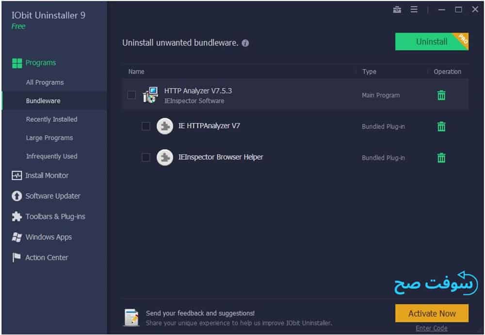Open the All Programs section
Viewport: 485px width, 335px height.
[x=45, y=83]
